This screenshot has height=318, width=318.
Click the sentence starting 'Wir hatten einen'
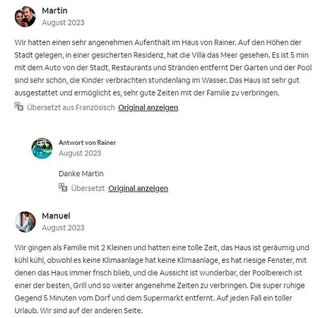pyautogui.click(x=125, y=42)
